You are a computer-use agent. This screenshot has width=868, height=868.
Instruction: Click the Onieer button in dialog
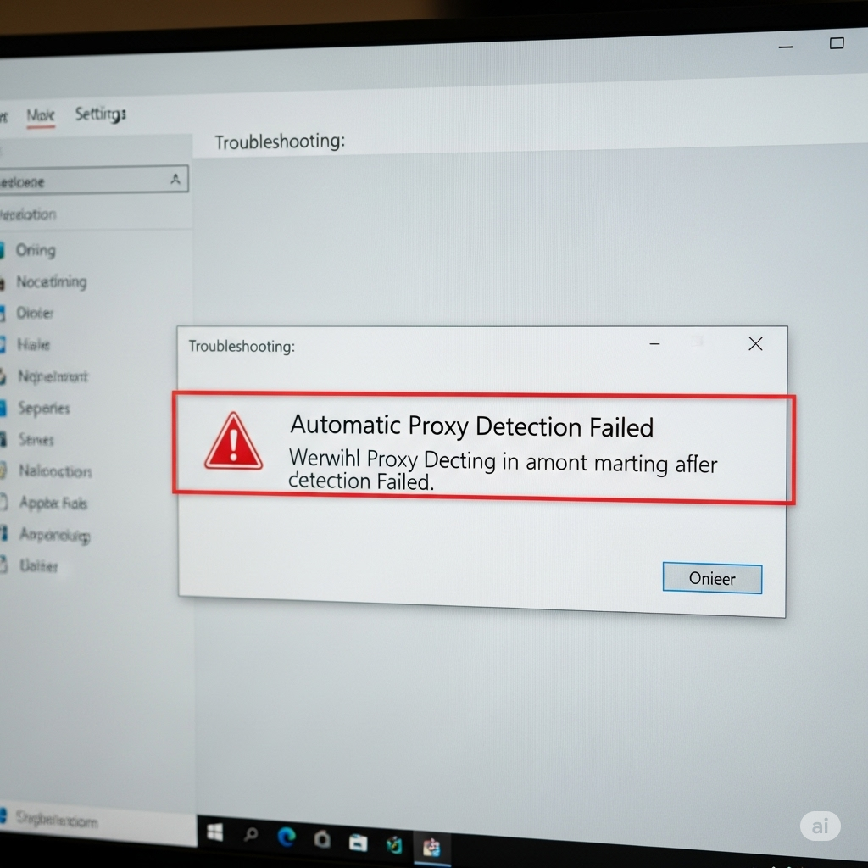712,578
